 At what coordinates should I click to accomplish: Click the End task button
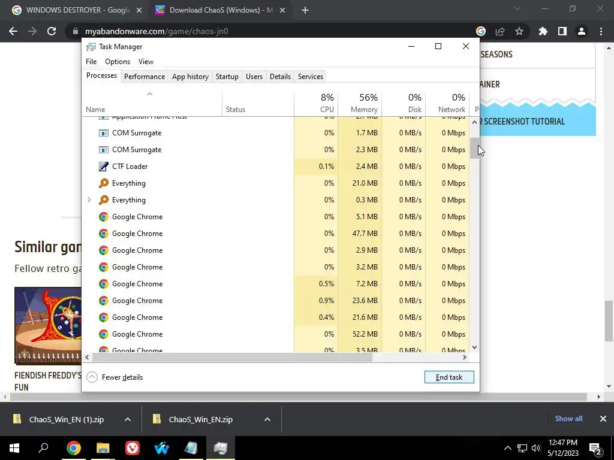(x=449, y=377)
